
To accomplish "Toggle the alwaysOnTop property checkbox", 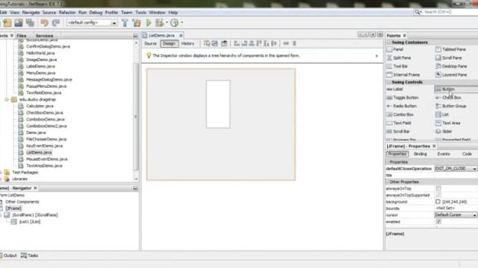I will (x=438, y=188).
